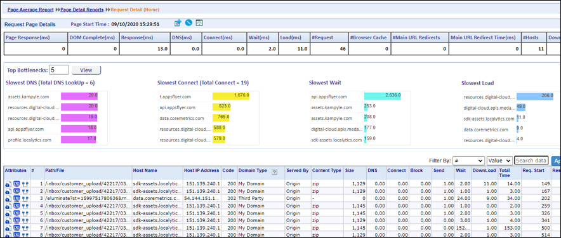Click 'Slowest Connect (Total Connect = 19)' heading
The height and width of the screenshot is (238, 561).
point(203,83)
